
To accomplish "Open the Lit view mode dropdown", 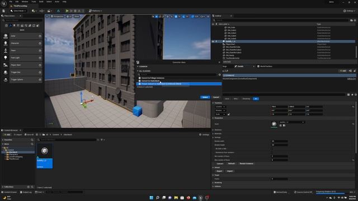I will (x=69, y=16).
